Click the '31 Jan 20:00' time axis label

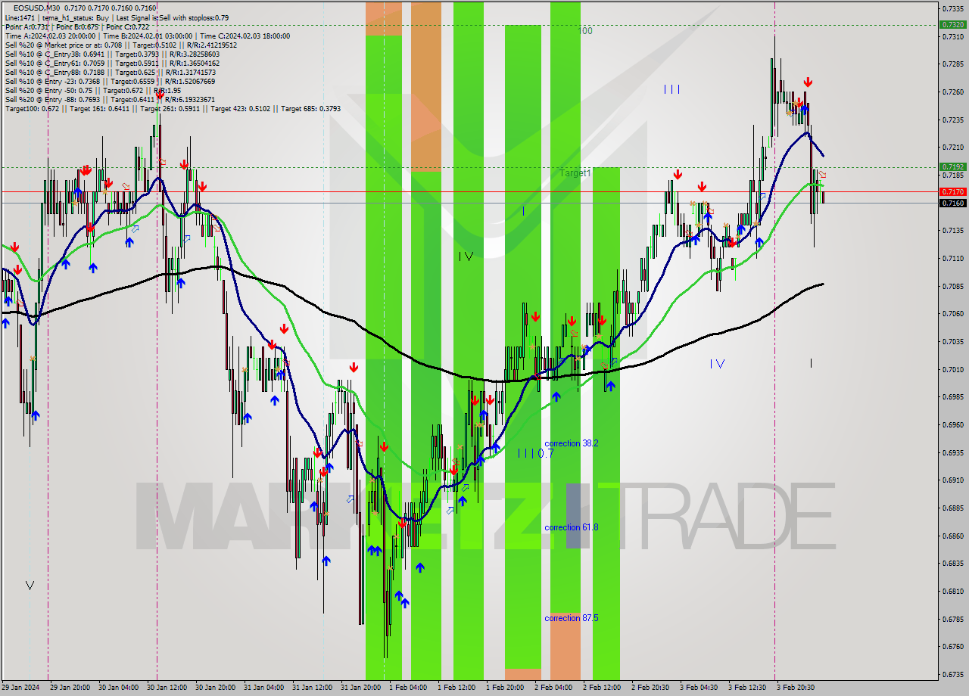(x=360, y=688)
